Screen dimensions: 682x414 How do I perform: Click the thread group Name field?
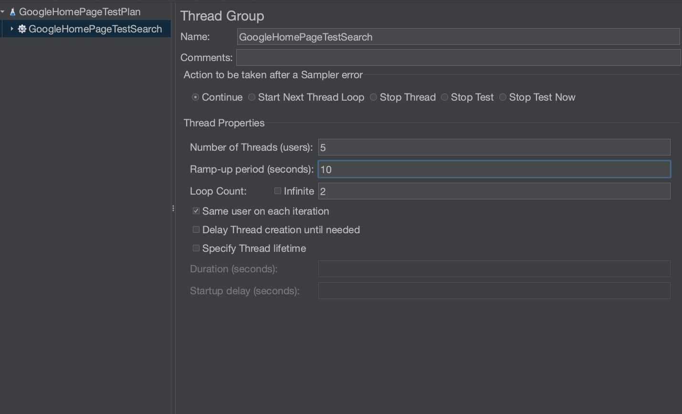tap(458, 37)
